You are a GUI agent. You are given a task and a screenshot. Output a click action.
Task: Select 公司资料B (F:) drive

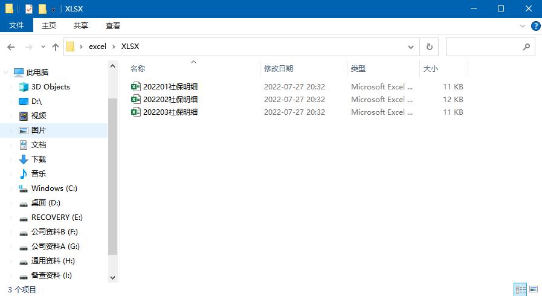tap(54, 232)
